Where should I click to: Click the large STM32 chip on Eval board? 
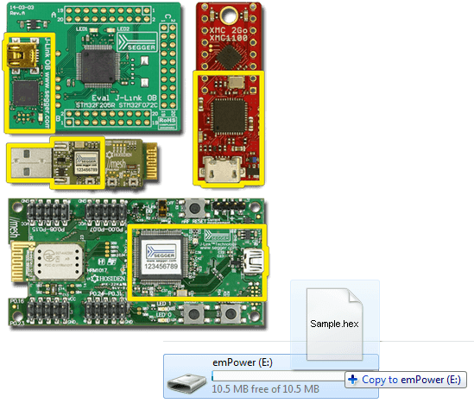coord(98,66)
